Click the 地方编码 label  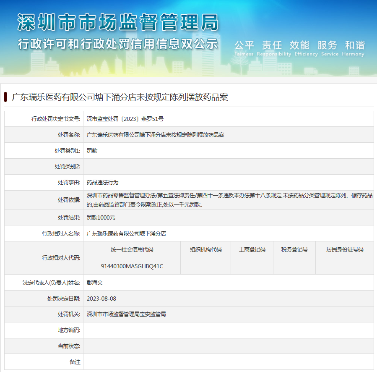[69, 330]
